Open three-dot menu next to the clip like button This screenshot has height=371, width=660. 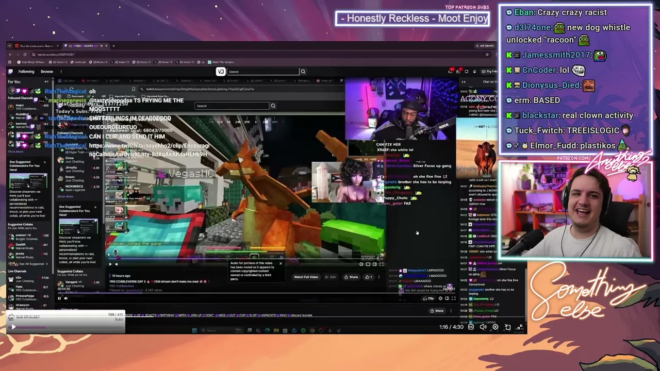[x=379, y=277]
